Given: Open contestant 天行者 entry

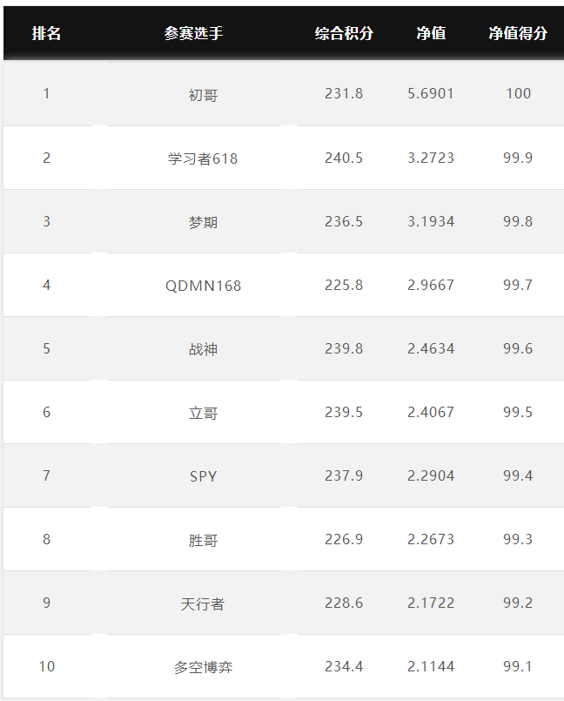Looking at the screenshot, I should (203, 603).
